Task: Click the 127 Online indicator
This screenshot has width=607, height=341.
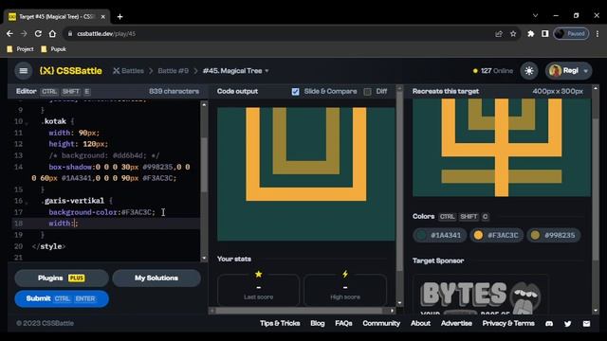Action: coord(493,71)
